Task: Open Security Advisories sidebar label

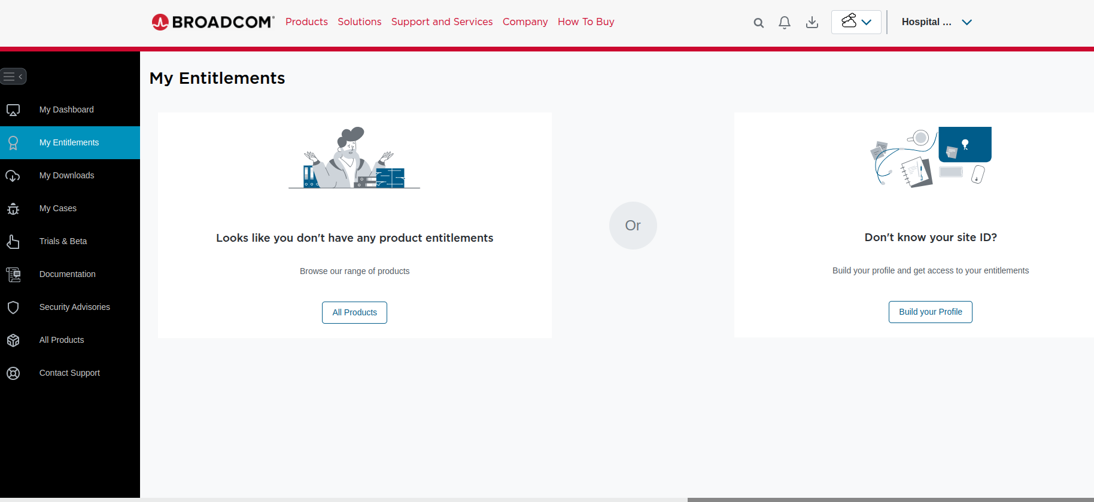Action: (x=75, y=307)
